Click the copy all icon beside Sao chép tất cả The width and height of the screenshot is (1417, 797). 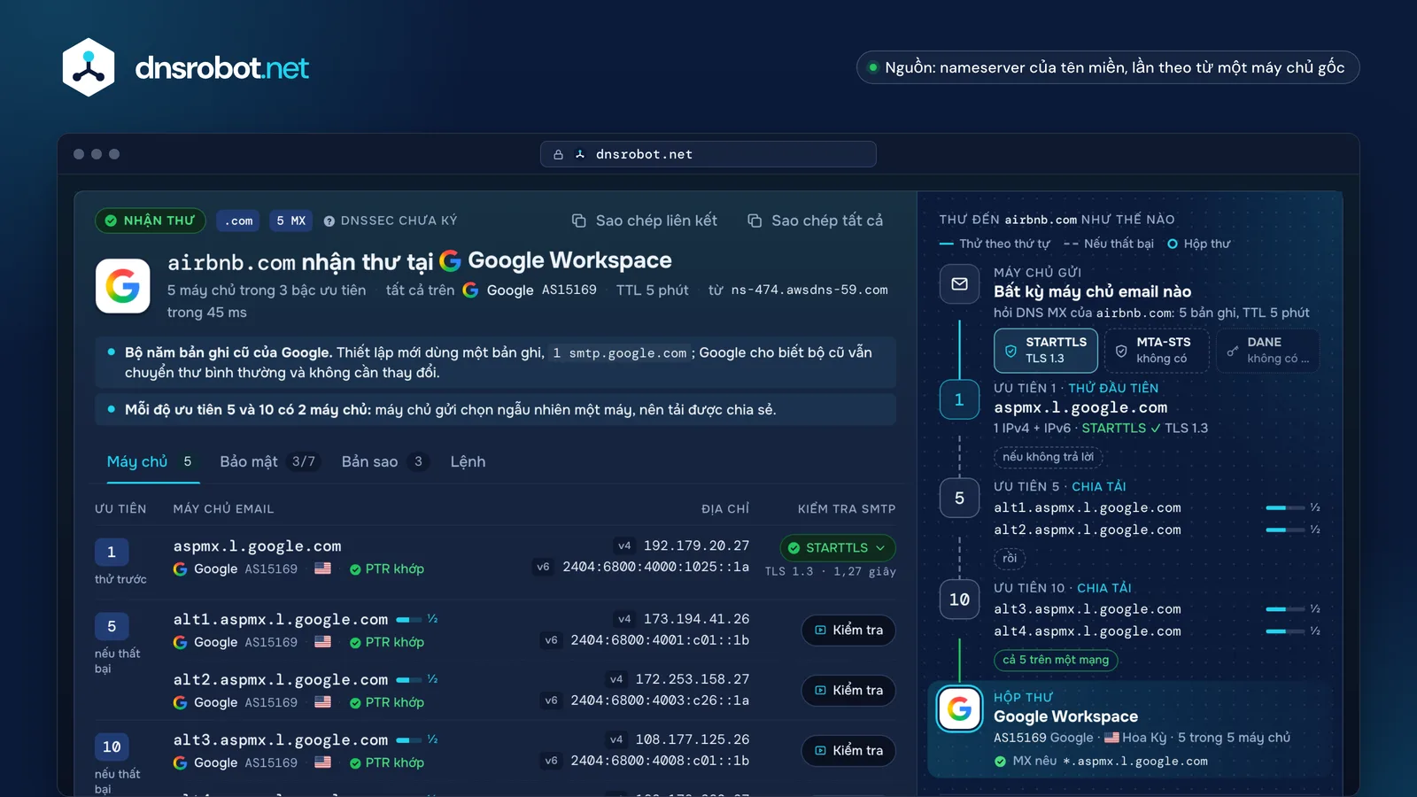755,221
